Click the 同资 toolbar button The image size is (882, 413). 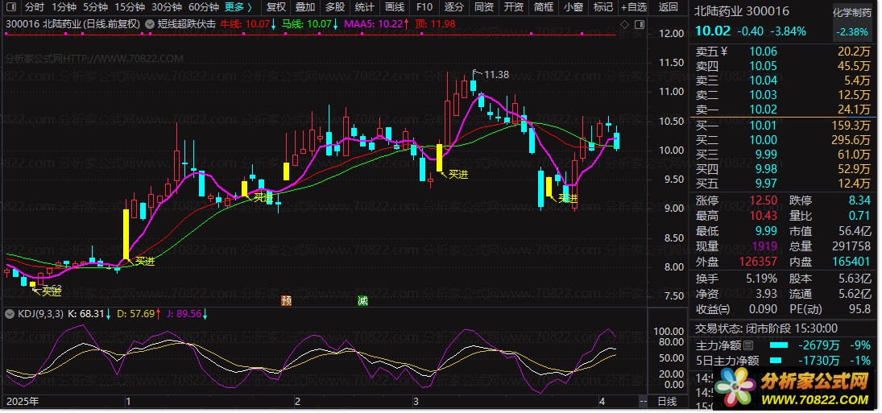coord(484,7)
